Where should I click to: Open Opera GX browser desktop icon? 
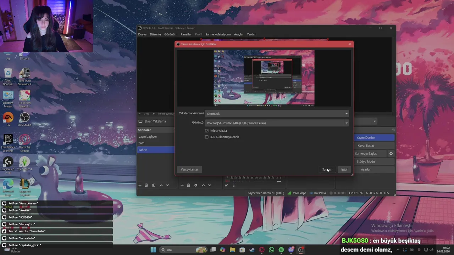24,143
